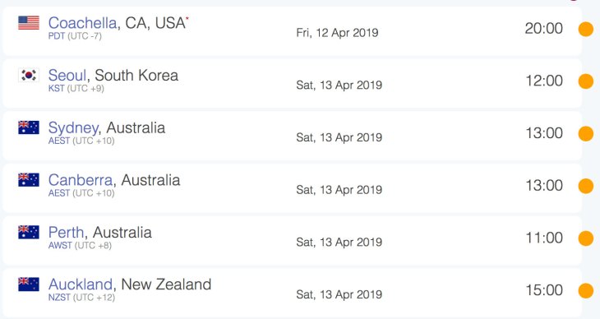Click the Australian flag beside Canberra
The width and height of the screenshot is (600, 319).
tap(29, 180)
